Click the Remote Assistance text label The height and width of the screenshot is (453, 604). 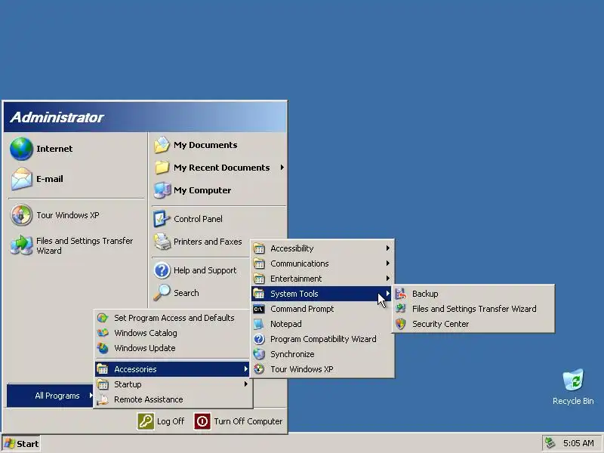click(x=148, y=399)
